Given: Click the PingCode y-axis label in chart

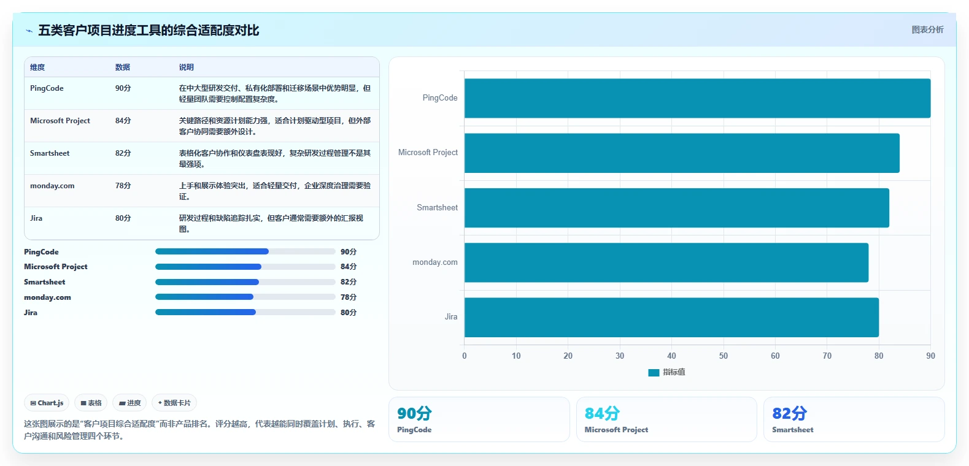Looking at the screenshot, I should click(440, 98).
